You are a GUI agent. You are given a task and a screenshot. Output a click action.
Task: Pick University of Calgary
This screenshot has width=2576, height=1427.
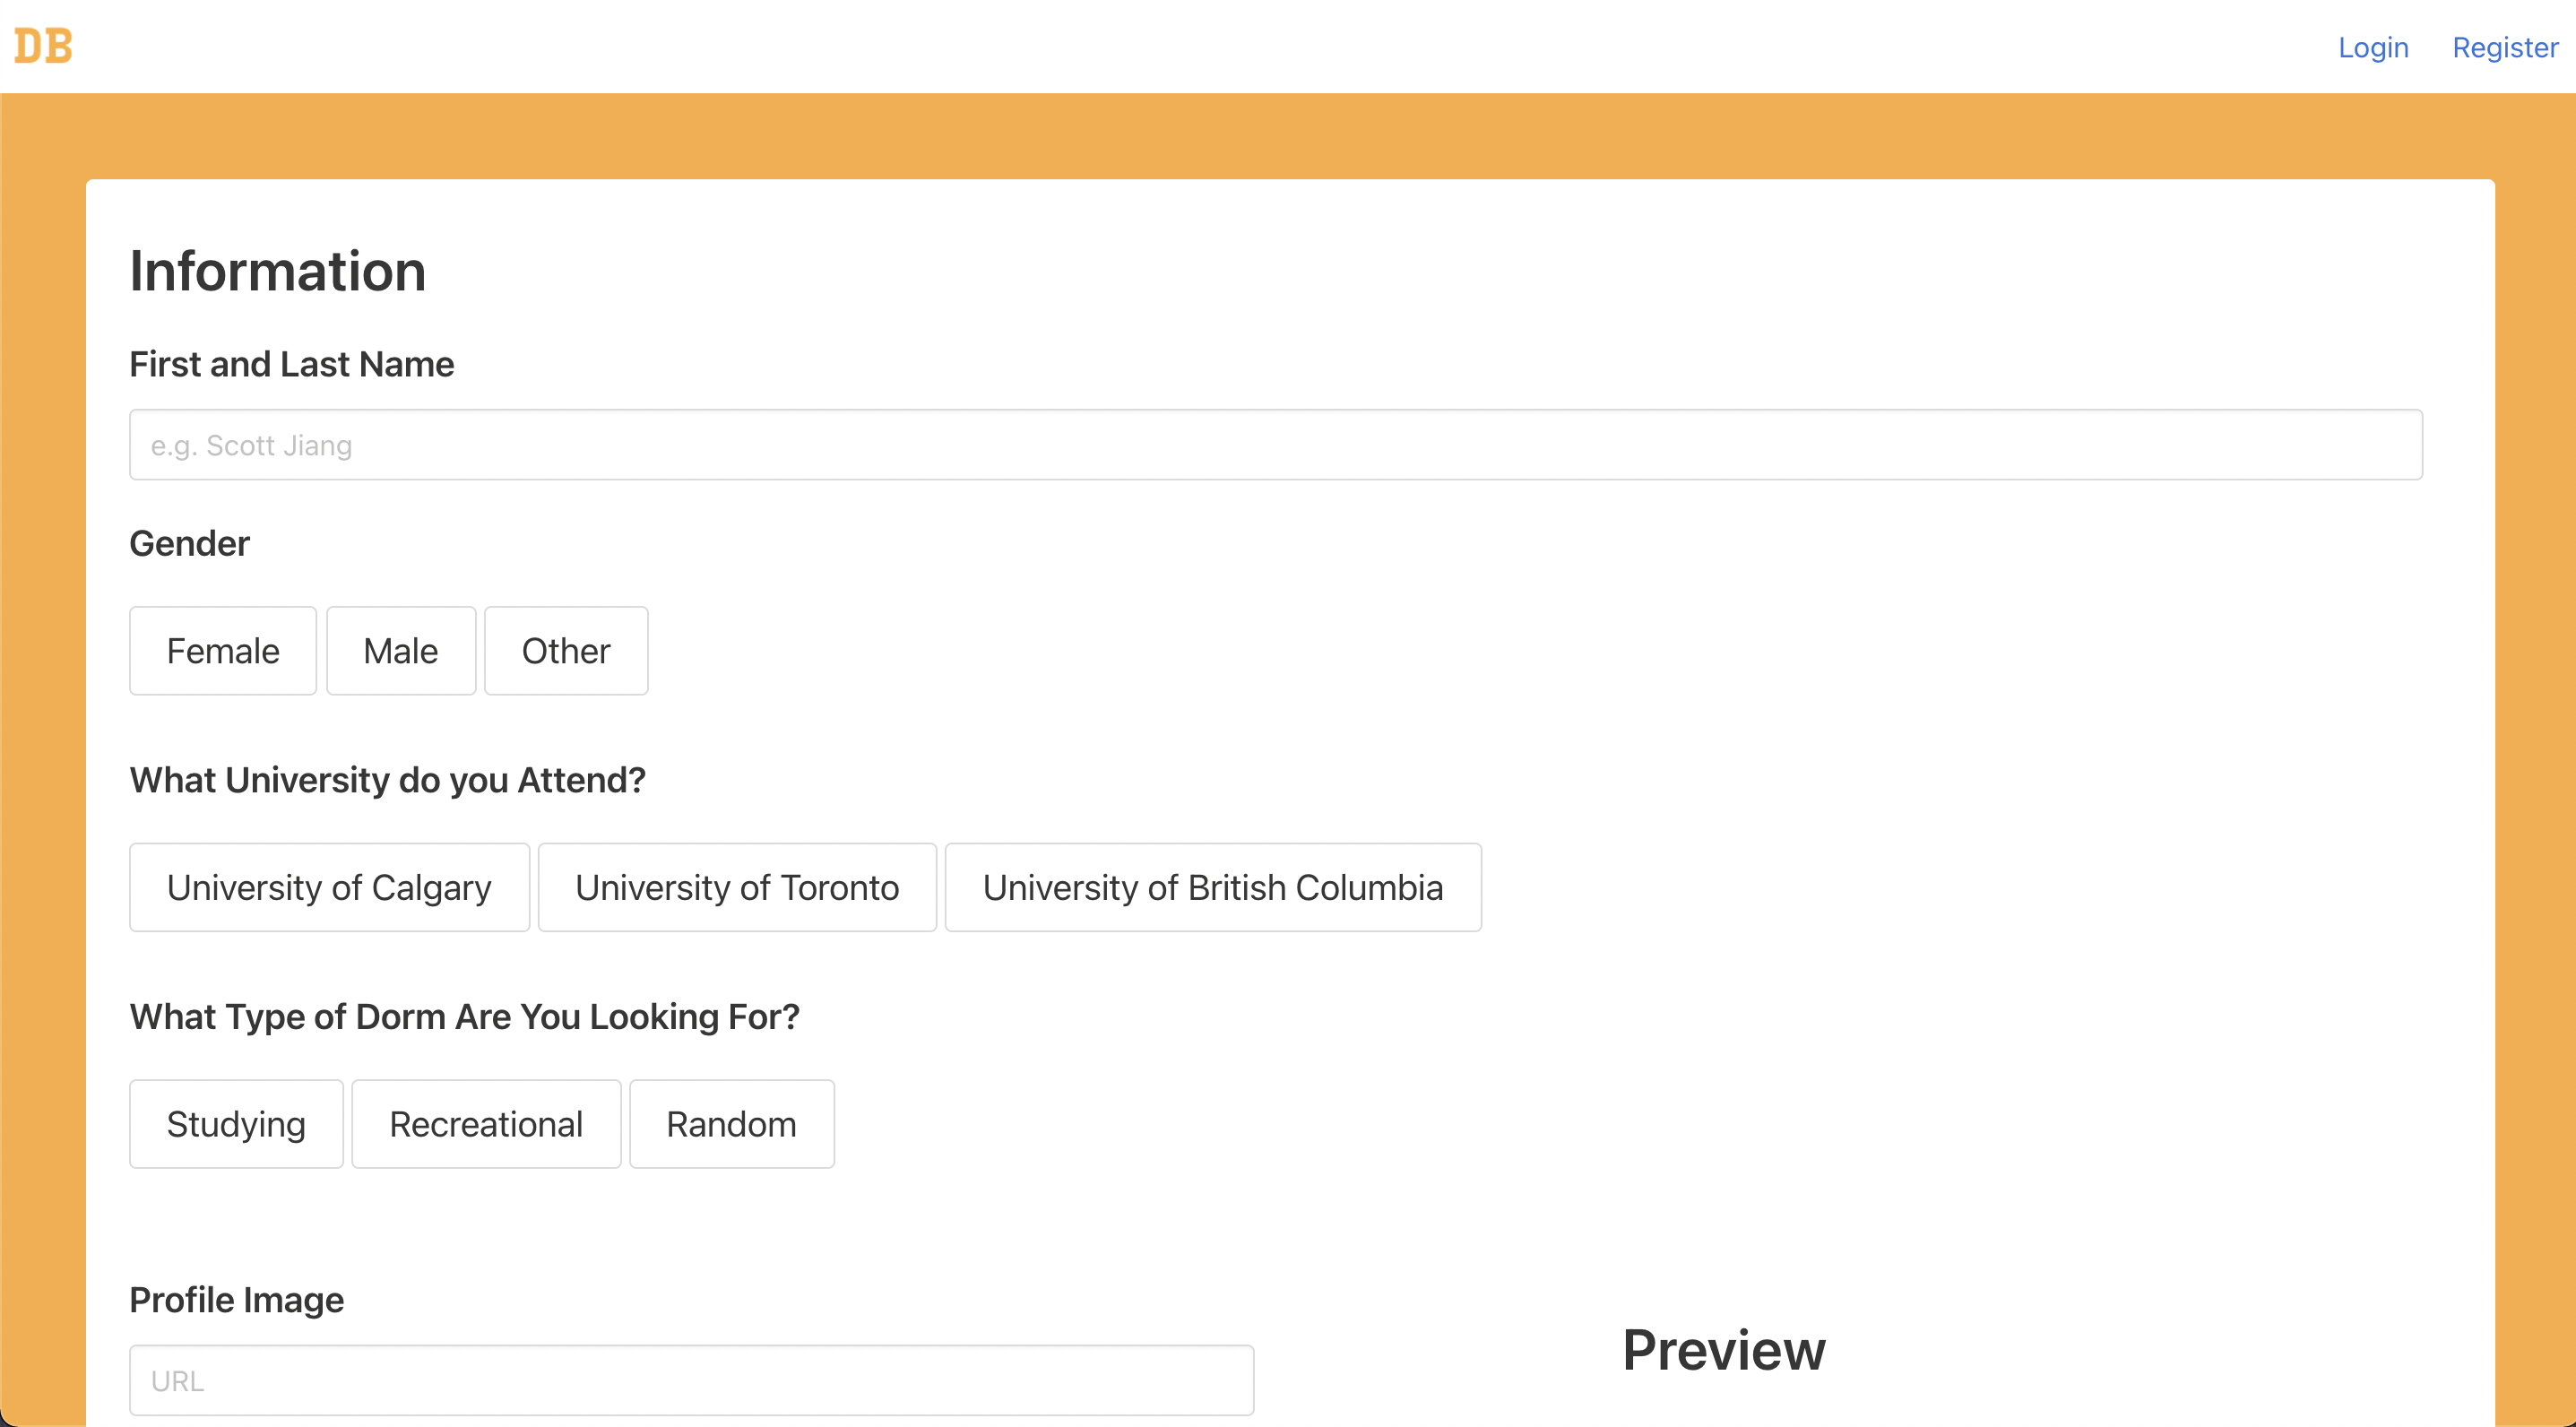pos(329,887)
